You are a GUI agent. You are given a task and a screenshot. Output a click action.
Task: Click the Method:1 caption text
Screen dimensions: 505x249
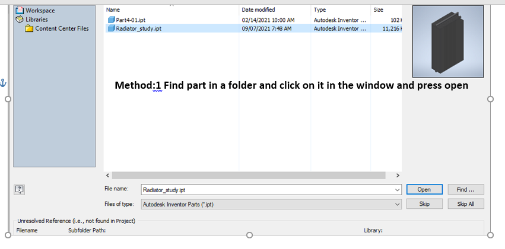(x=291, y=85)
